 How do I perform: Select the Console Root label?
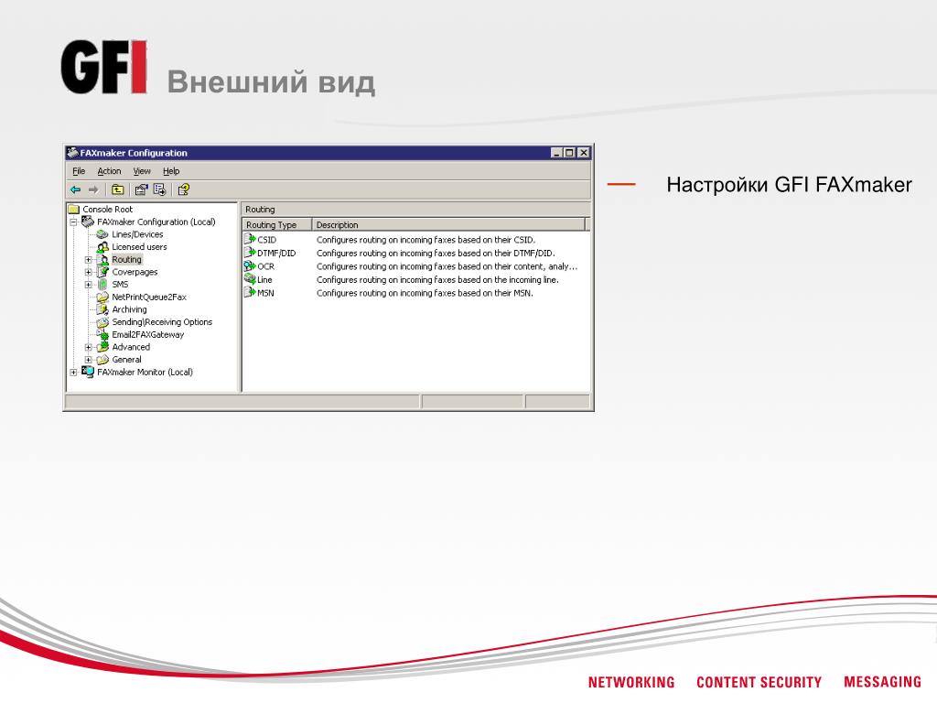point(108,210)
